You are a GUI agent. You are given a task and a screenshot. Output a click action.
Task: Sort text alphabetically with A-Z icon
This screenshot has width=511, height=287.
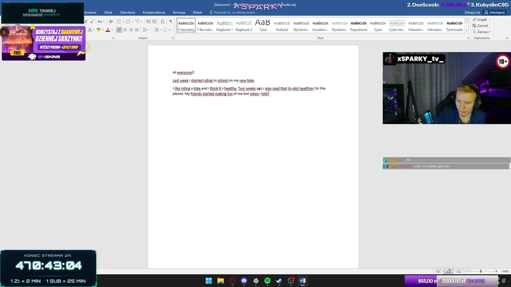(x=163, y=22)
